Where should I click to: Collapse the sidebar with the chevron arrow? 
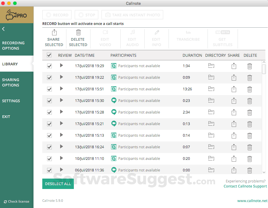3,29
